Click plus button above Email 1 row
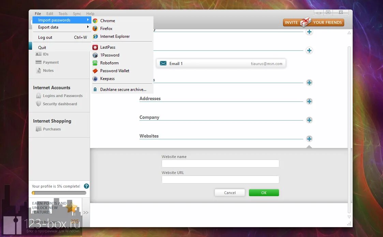This screenshot has width=383, height=237. coord(309,50)
